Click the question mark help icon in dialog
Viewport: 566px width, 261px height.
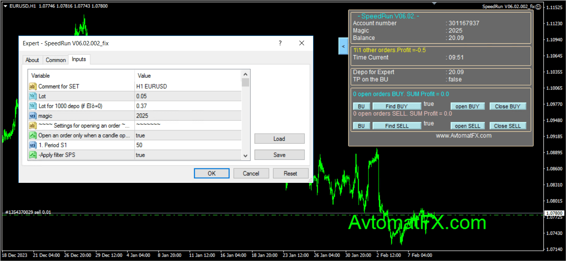click(280, 43)
